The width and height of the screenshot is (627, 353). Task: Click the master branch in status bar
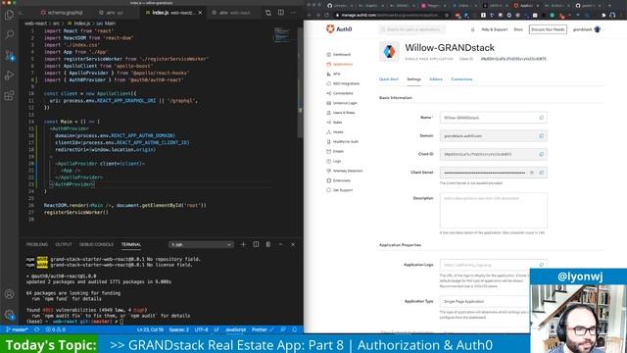[x=18, y=329]
